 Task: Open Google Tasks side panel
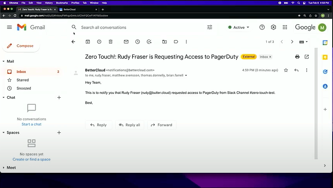pos(325,72)
